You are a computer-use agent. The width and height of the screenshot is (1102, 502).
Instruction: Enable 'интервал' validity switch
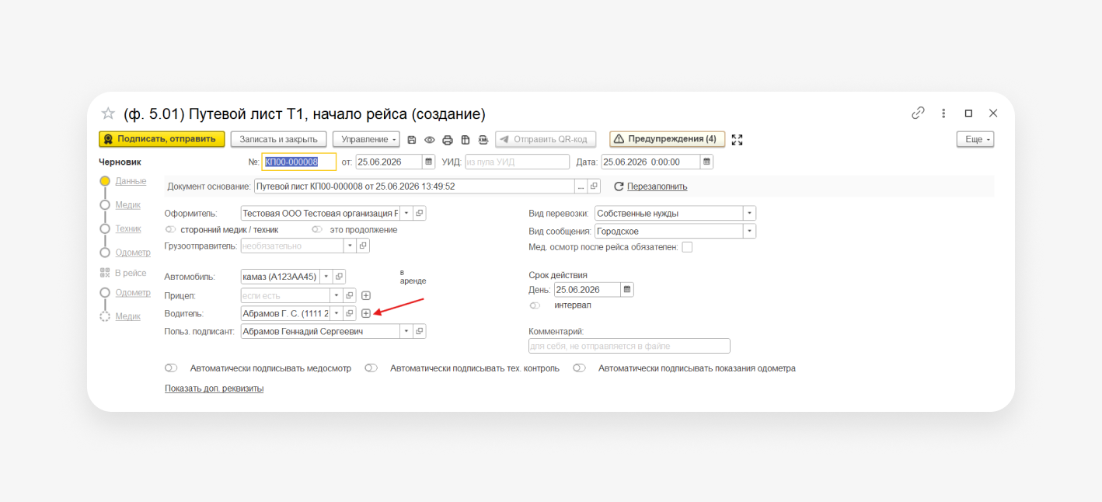535,305
